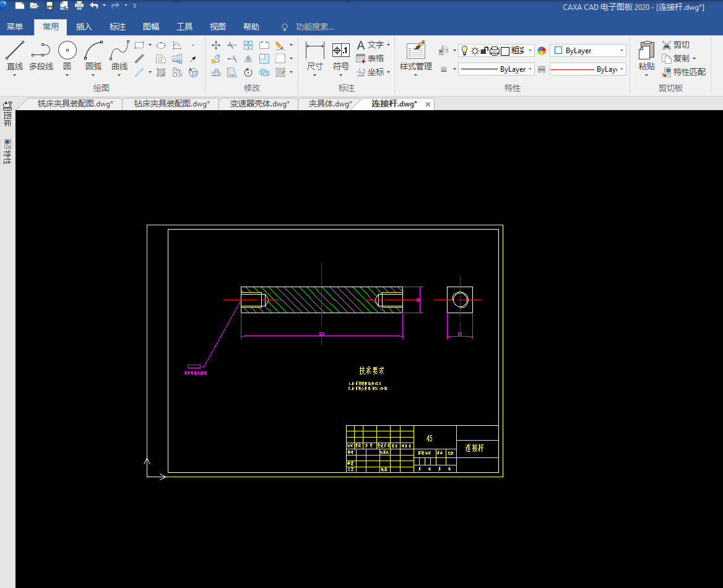The height and width of the screenshot is (588, 723).
Task: Open the 特性 side panel
Action: [7, 152]
